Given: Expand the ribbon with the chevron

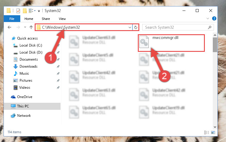Looking at the screenshot, I should coord(208,18).
